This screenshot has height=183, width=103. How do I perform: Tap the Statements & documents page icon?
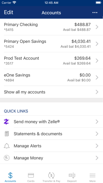coord(7,134)
